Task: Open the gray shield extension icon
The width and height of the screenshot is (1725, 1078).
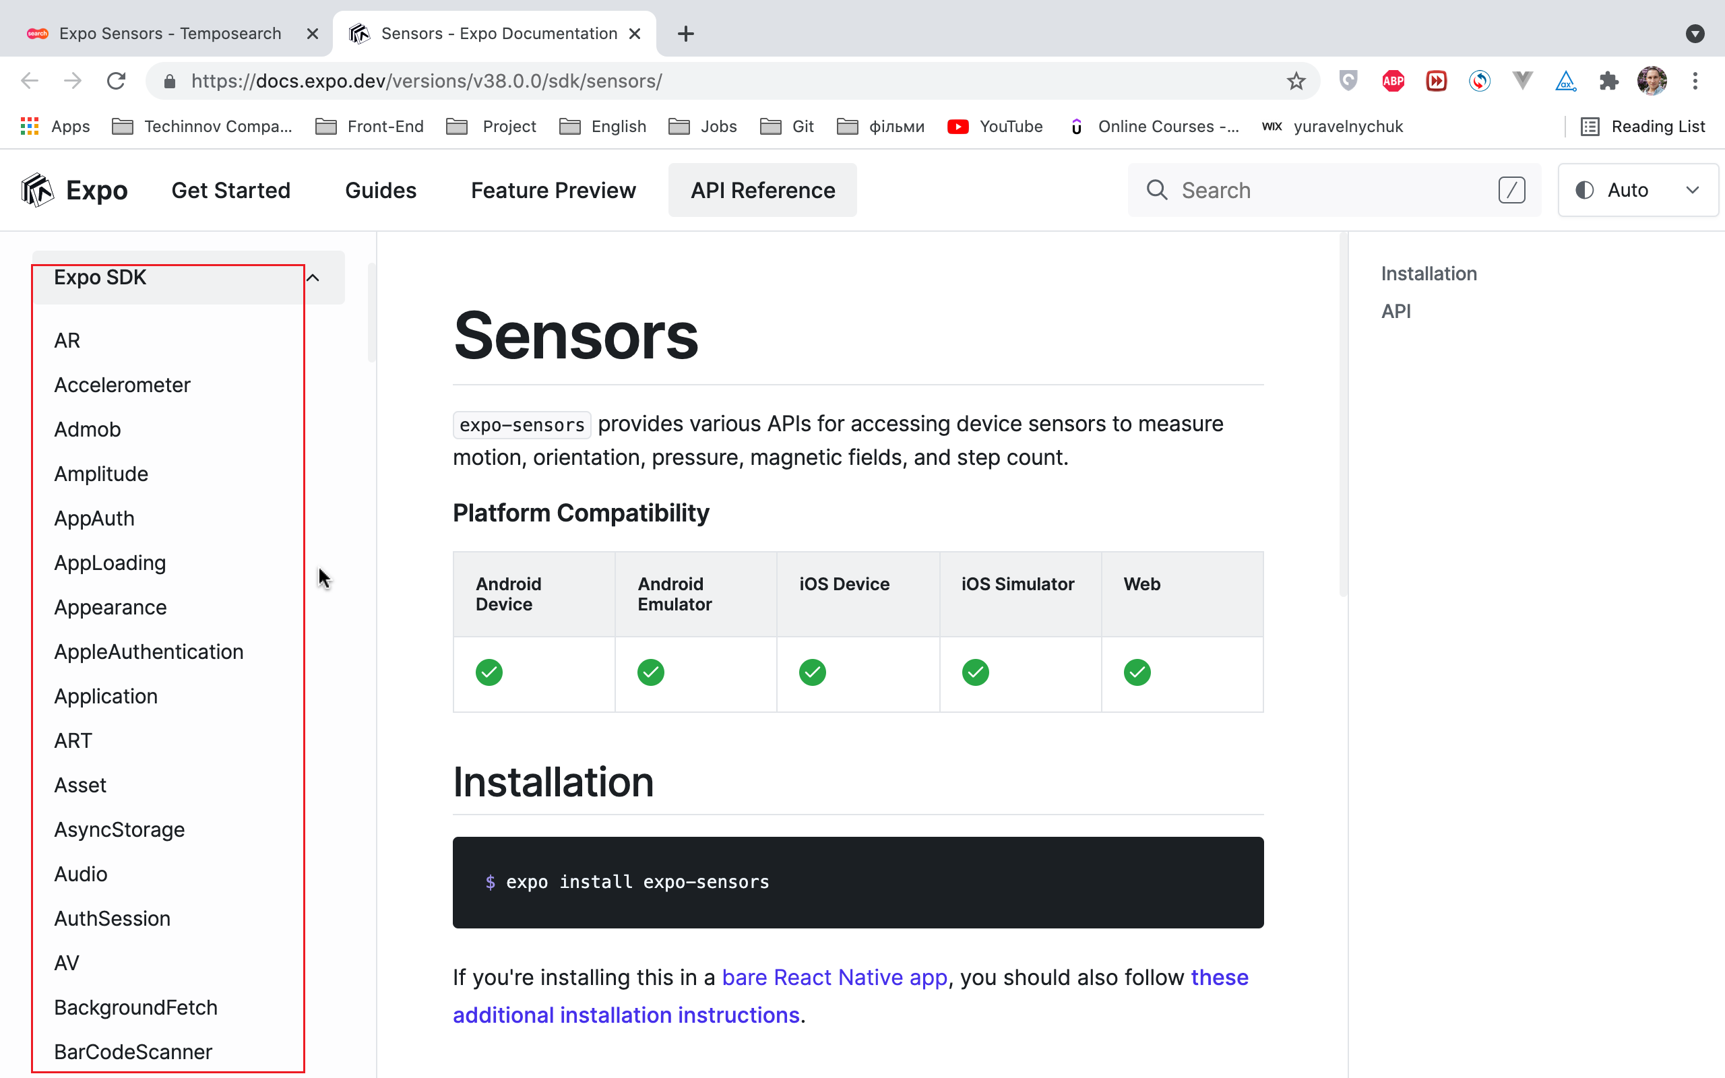Action: pos(1348,81)
